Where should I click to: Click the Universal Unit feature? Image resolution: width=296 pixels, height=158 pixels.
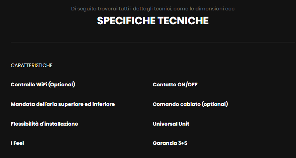171,124
